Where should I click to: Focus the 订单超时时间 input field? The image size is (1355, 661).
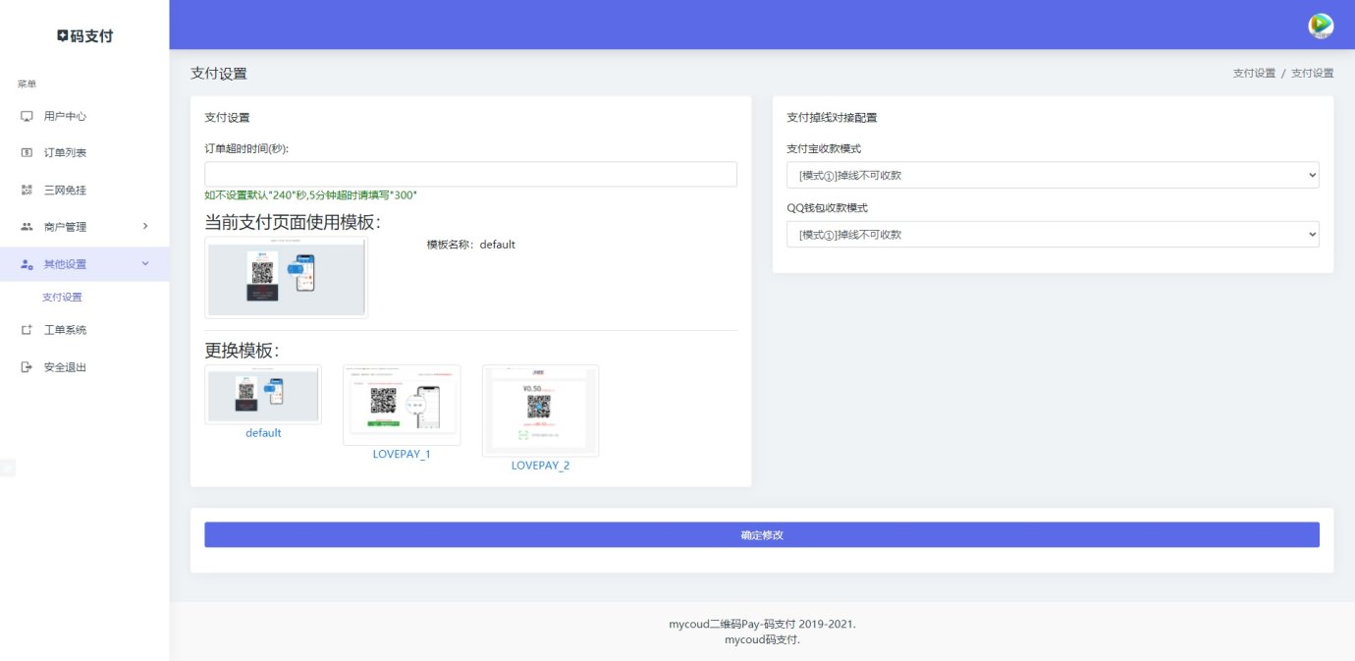tap(470, 174)
